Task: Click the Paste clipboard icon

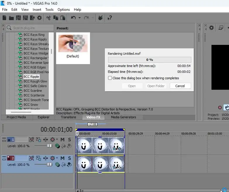Action: (x=63, y=18)
